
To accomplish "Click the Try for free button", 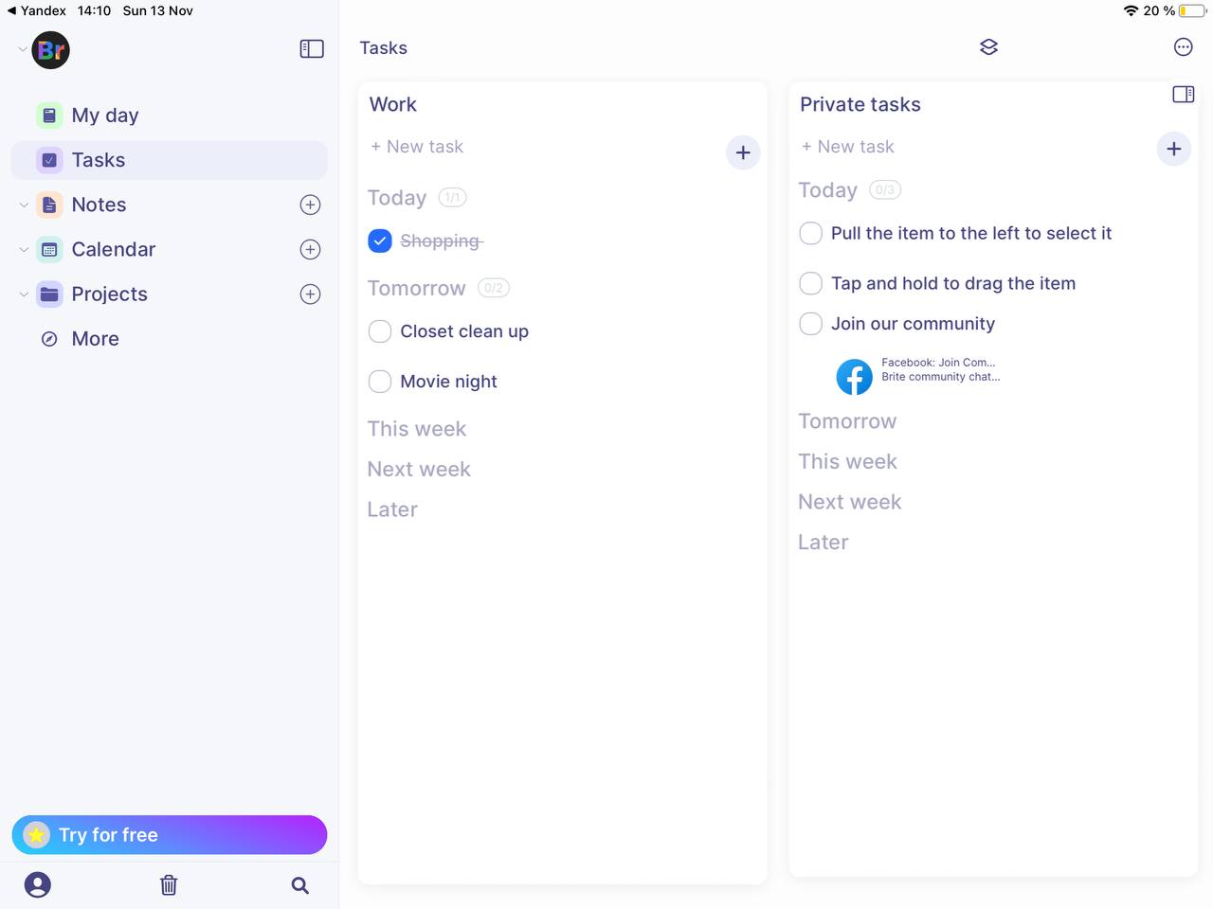I will click(170, 835).
